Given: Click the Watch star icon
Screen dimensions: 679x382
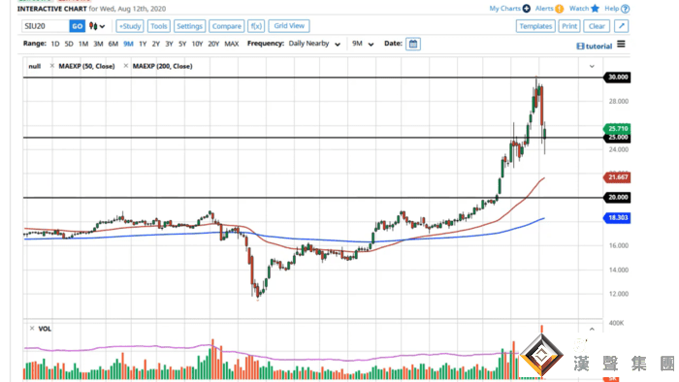Looking at the screenshot, I should [x=595, y=8].
